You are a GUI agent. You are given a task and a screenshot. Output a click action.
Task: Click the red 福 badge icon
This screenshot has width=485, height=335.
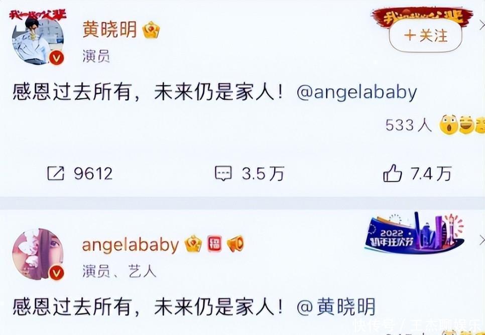click(x=215, y=244)
